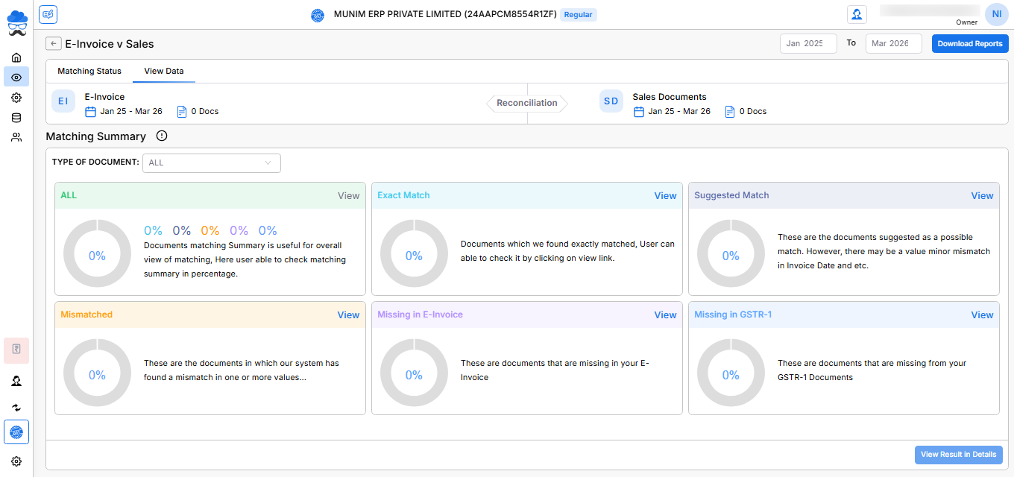The height and width of the screenshot is (477, 1014).
Task: Open View link on Exact Match card
Action: point(665,196)
